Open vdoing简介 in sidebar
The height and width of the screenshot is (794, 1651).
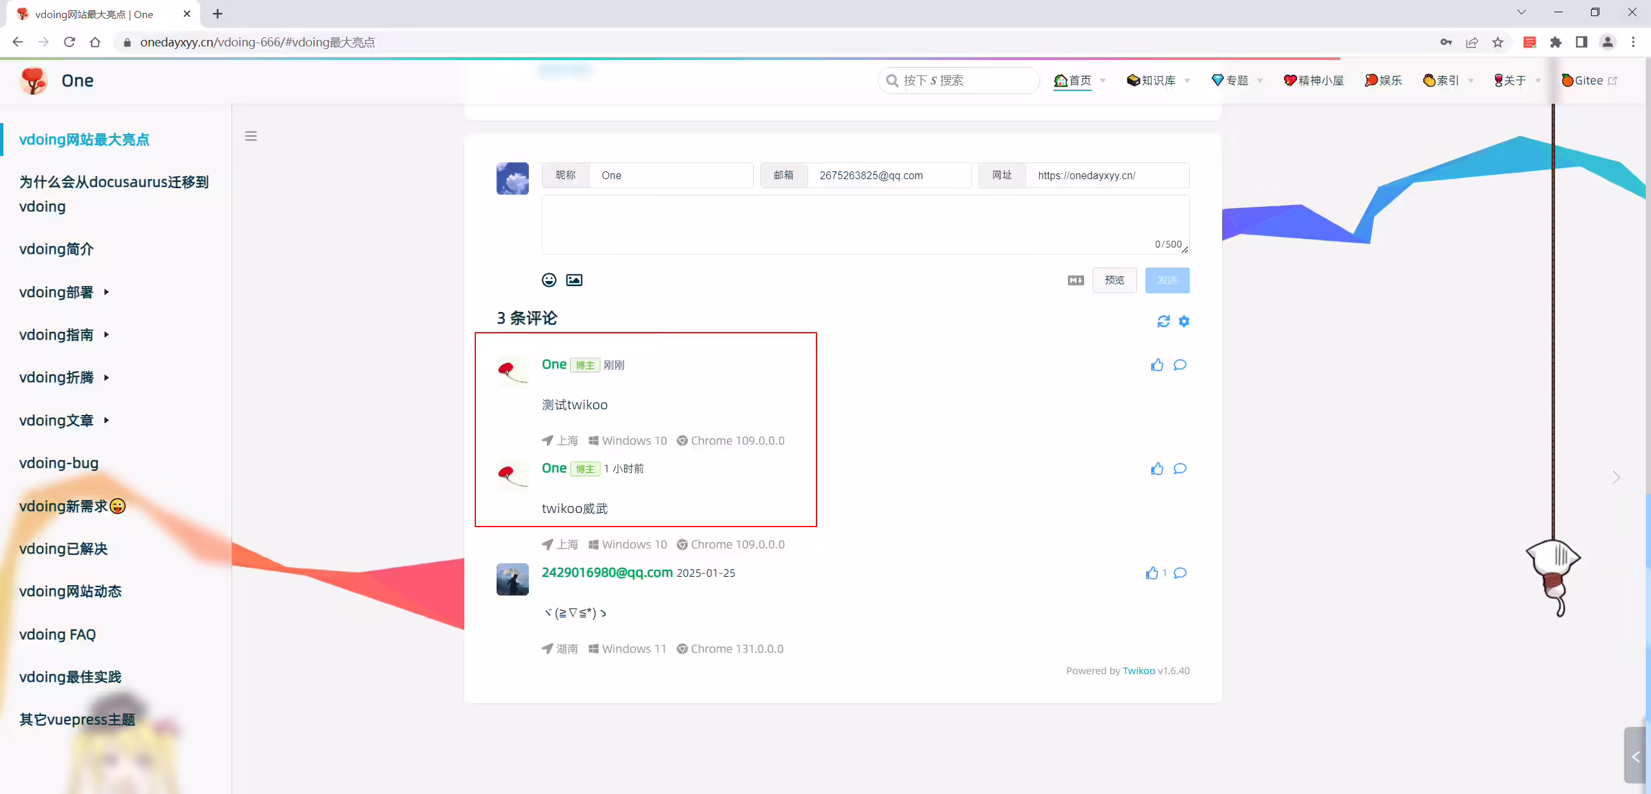(57, 249)
